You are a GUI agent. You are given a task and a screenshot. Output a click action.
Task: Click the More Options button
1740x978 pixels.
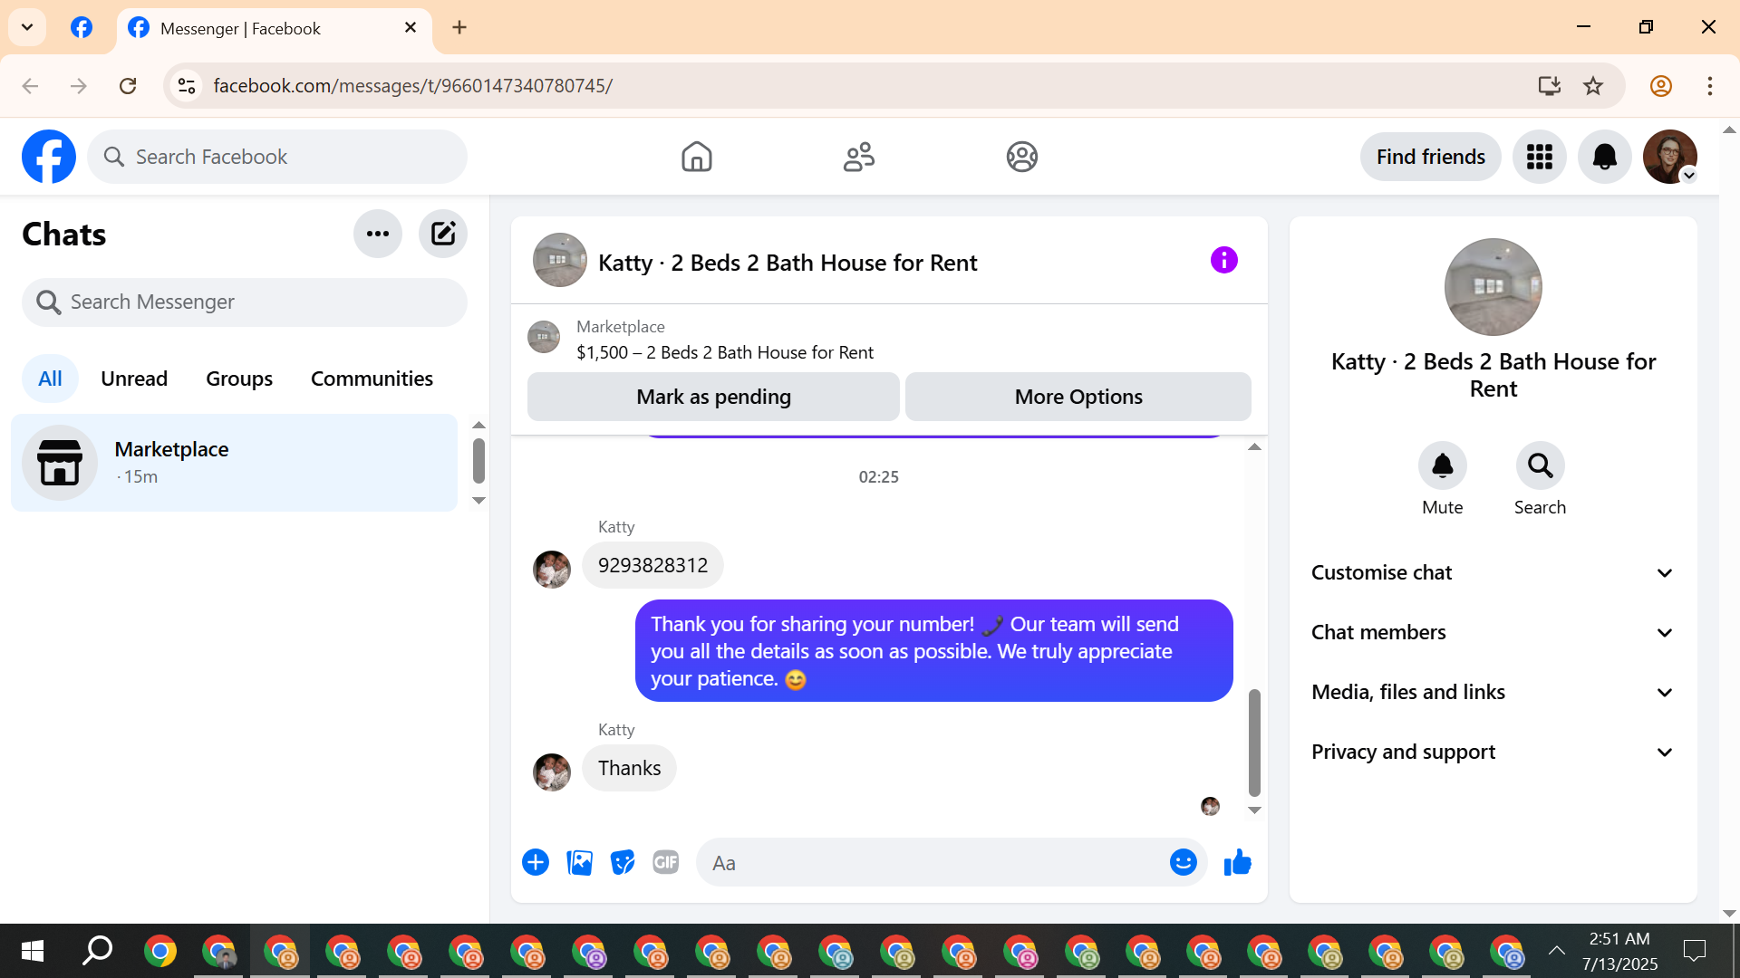point(1078,397)
